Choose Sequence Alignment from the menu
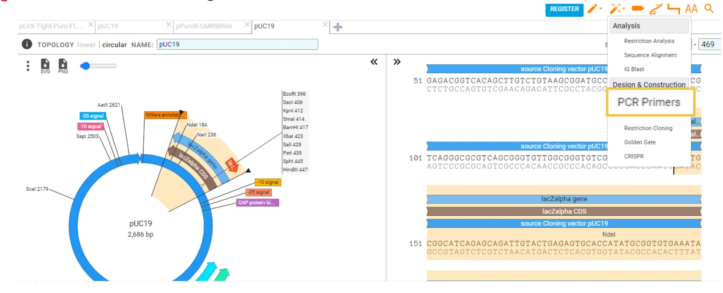723x293 pixels. [x=650, y=55]
